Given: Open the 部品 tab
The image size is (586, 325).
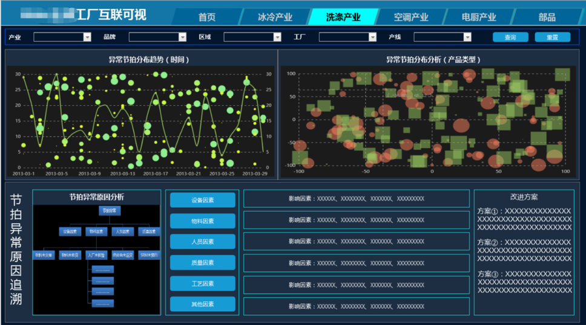Looking at the screenshot, I should coord(547,17).
